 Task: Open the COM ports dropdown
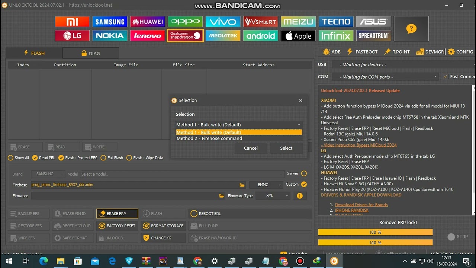coord(385,77)
